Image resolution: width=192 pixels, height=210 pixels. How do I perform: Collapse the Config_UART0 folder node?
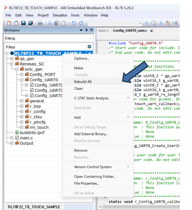(x=22, y=80)
